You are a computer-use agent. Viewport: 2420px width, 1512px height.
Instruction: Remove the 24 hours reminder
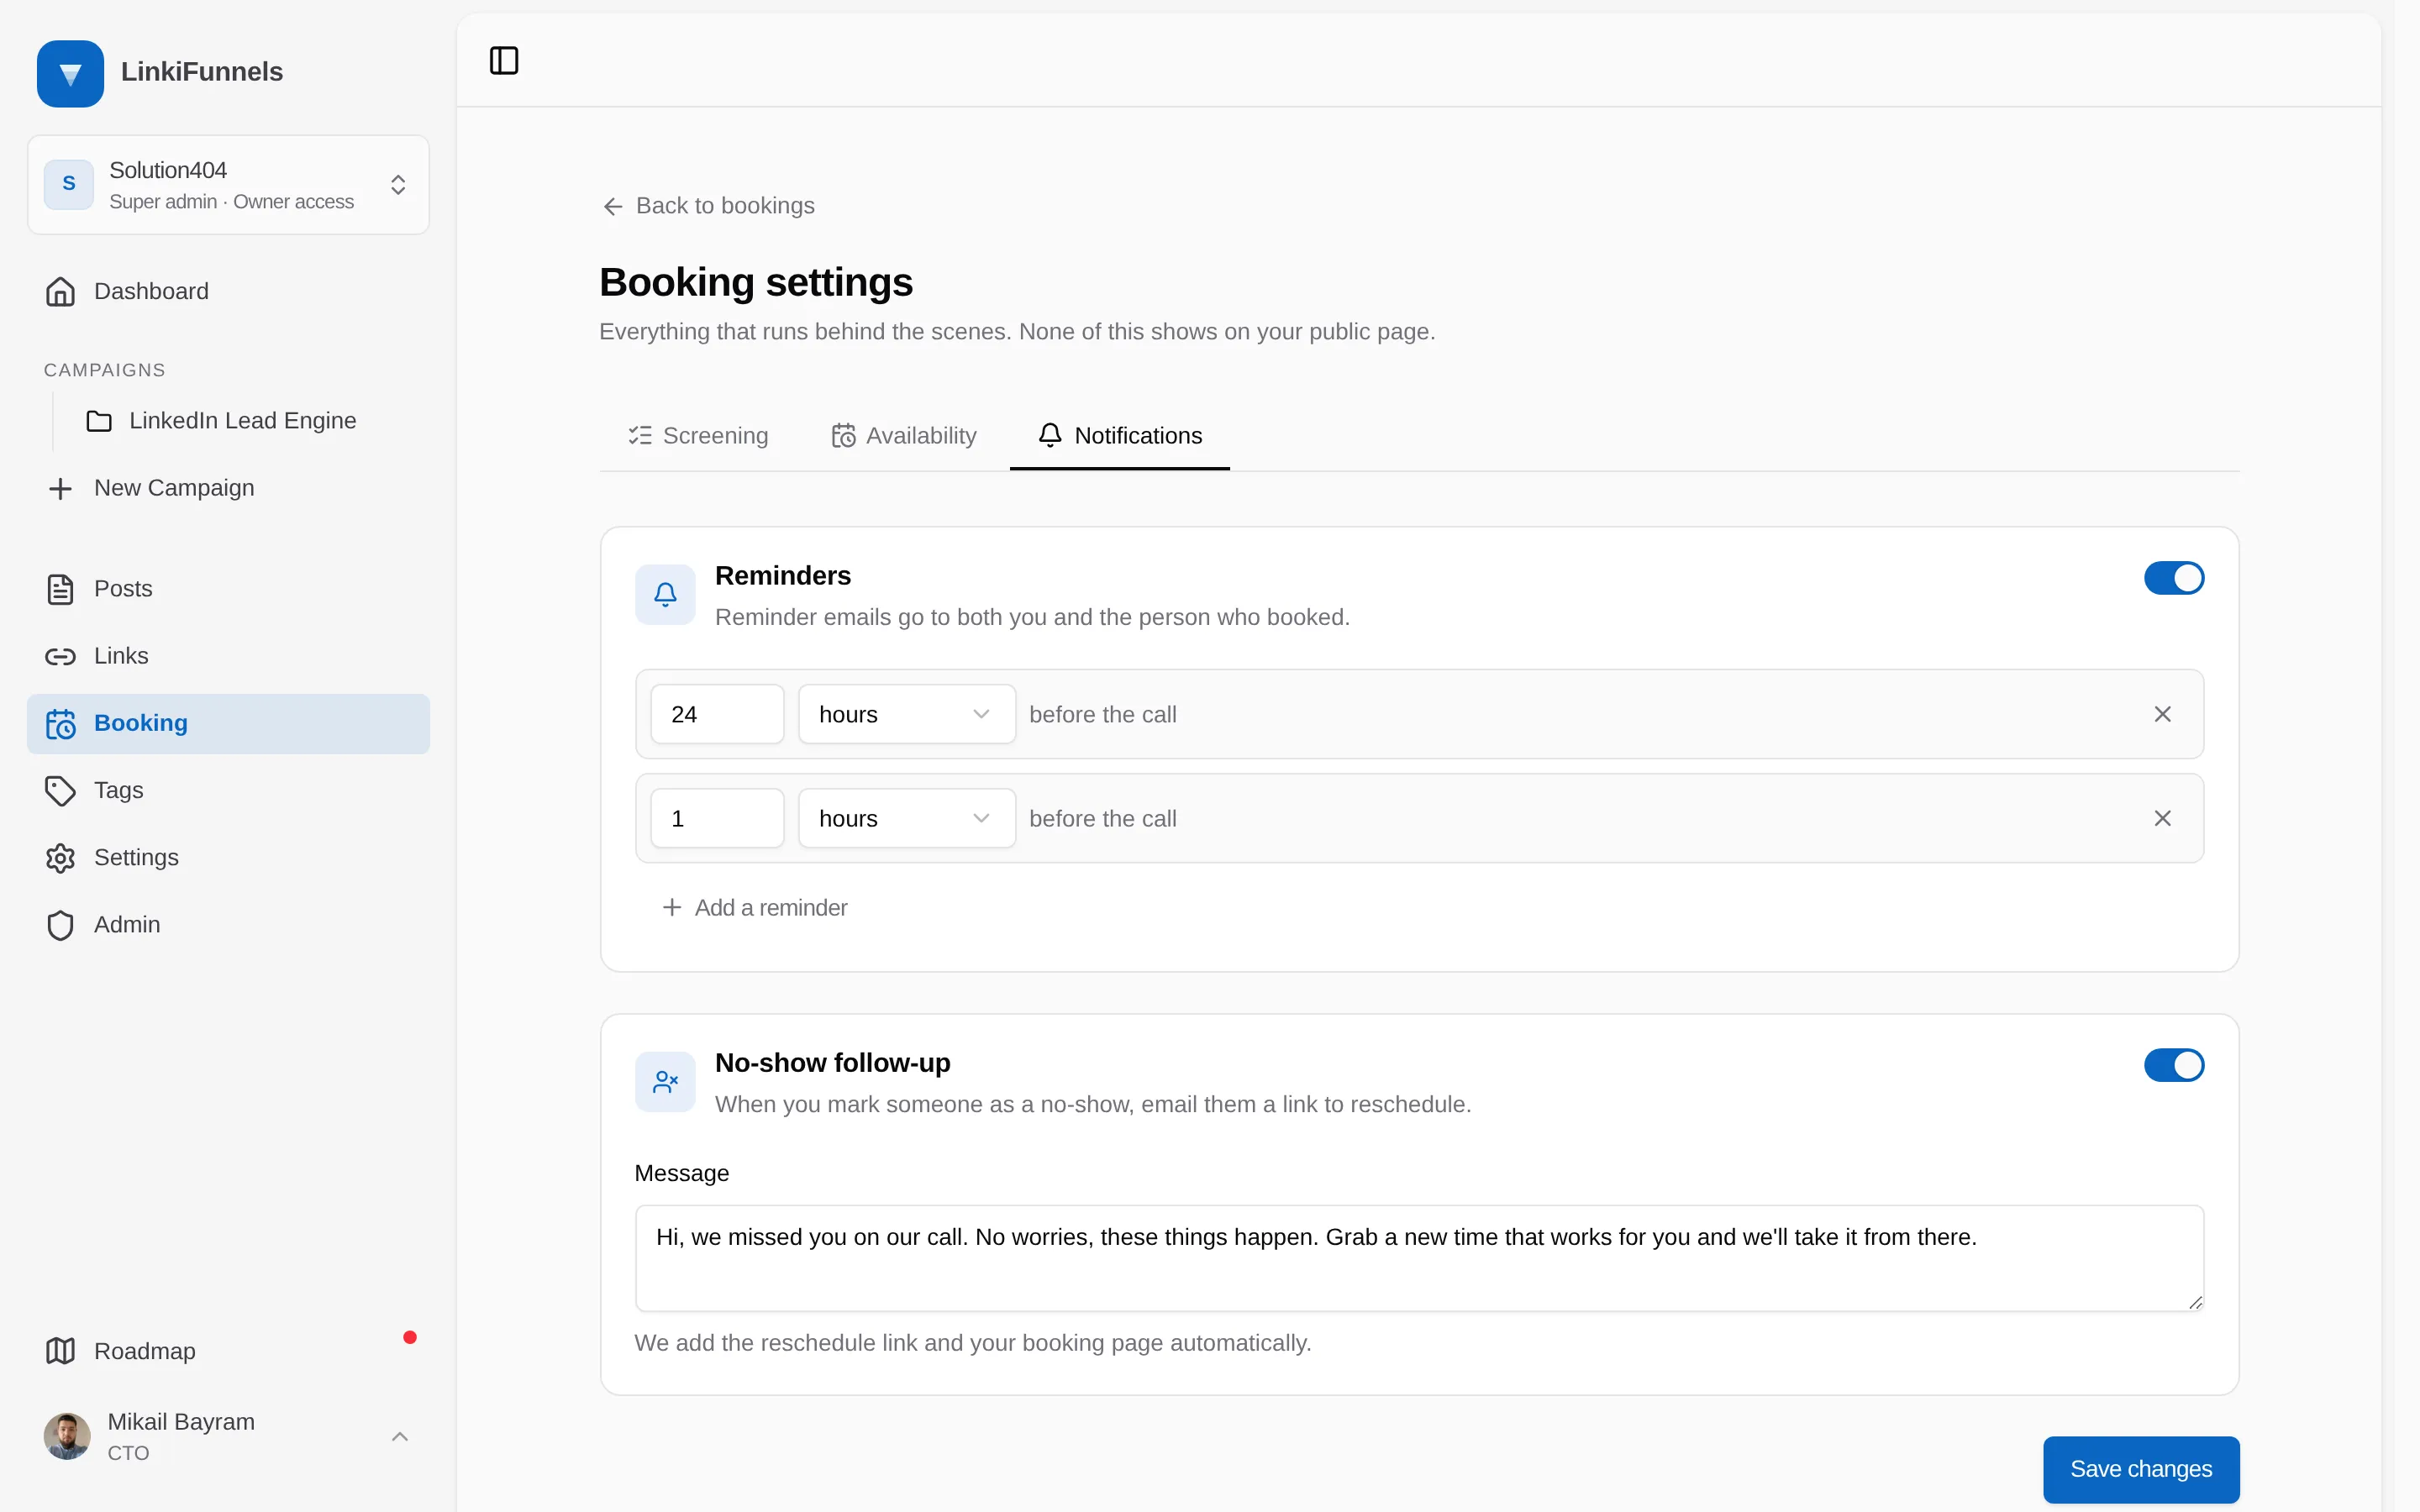(2162, 714)
